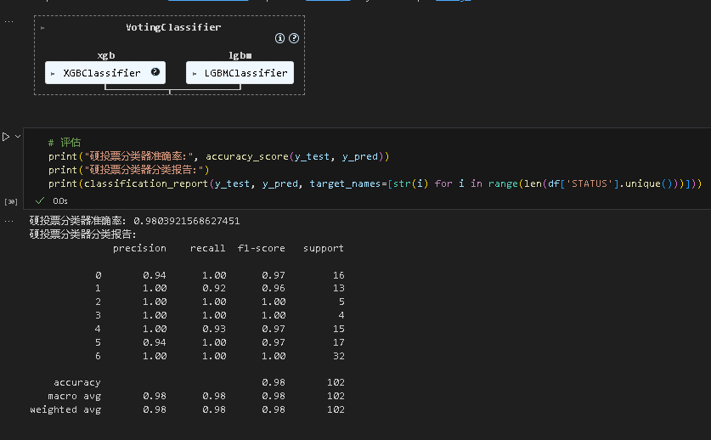Screen dimensions: 711x440
Task: Click the f1-score column header
Action: [x=261, y=248]
